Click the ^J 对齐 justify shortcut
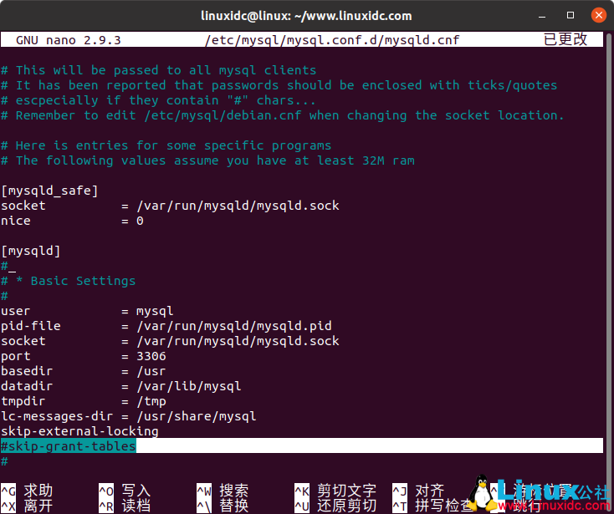 (418, 491)
